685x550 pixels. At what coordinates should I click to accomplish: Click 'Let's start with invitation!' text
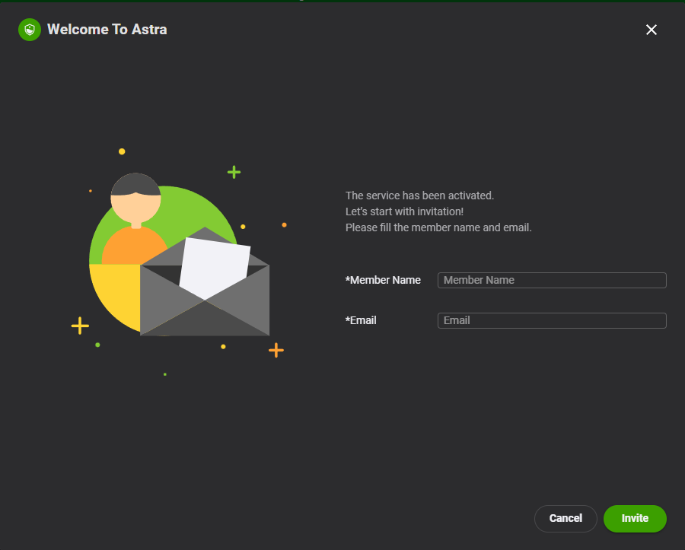[x=404, y=211]
